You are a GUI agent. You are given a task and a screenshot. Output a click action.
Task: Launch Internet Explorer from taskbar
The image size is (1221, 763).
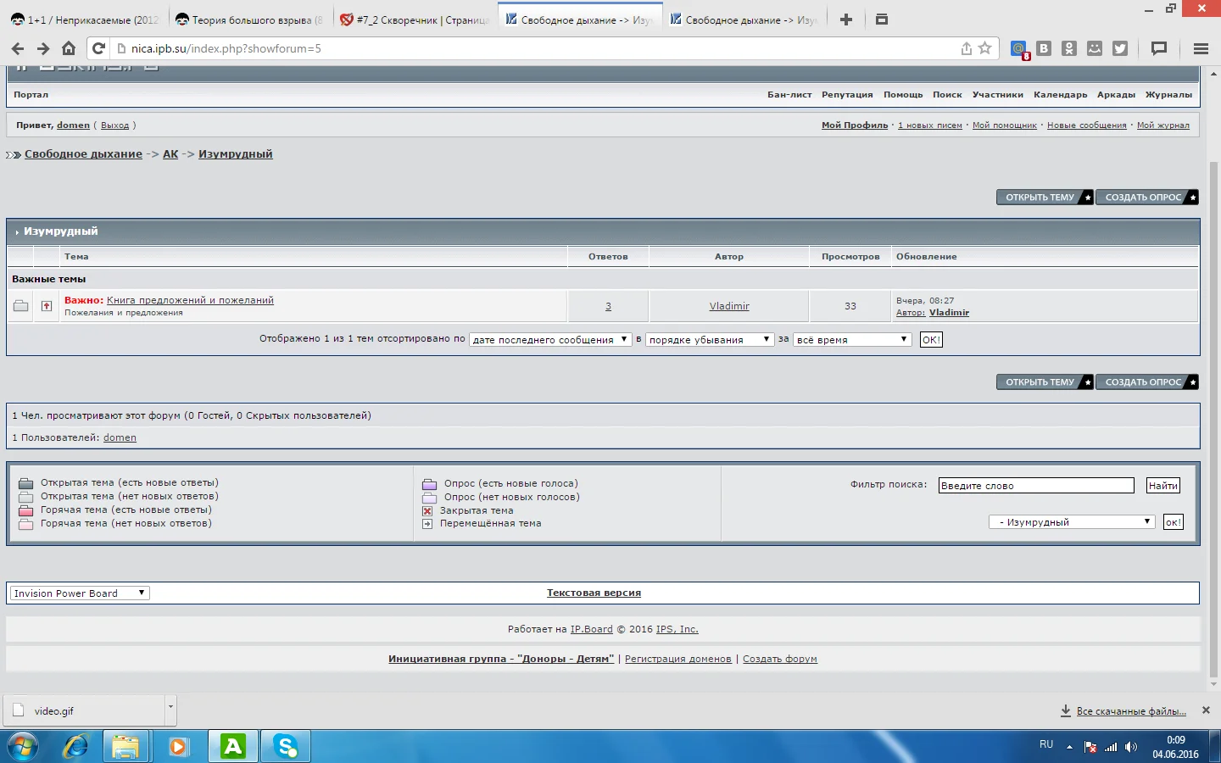click(x=75, y=747)
